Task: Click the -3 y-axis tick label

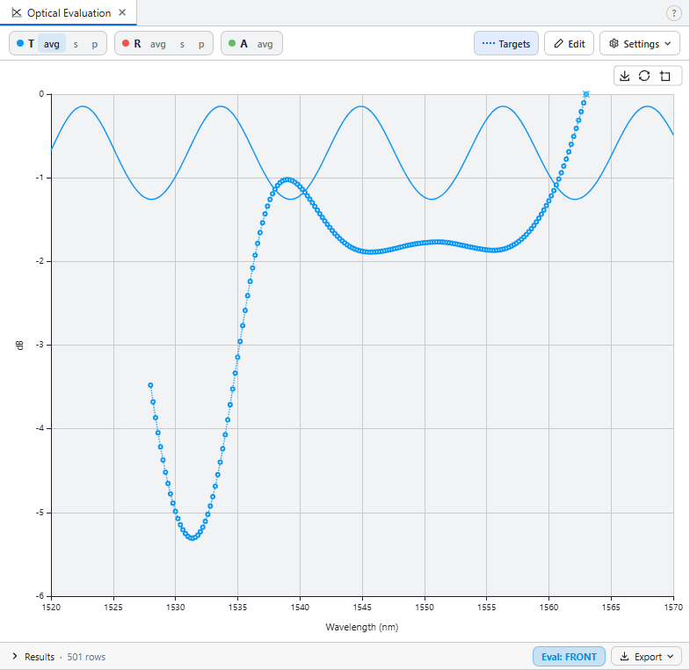Action: pos(40,345)
